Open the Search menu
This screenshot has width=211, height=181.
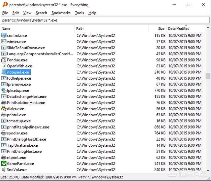pos(41,13)
